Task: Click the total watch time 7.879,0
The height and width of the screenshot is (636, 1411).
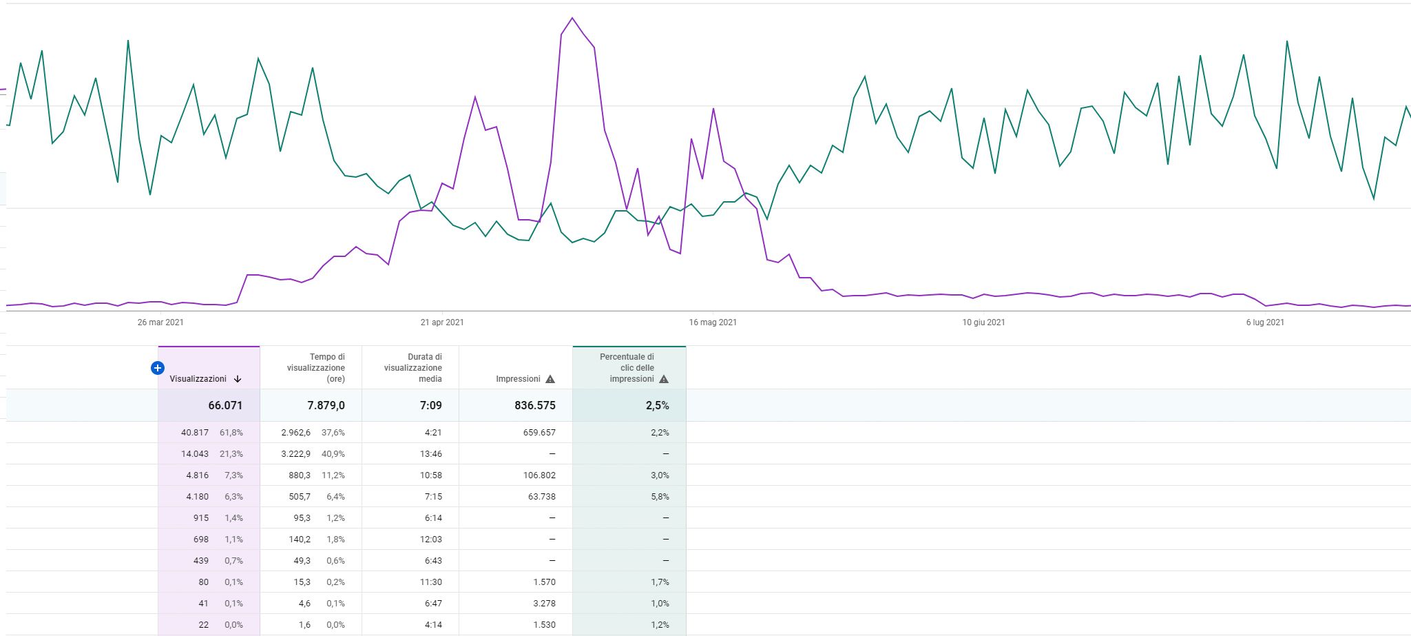Action: [x=326, y=405]
